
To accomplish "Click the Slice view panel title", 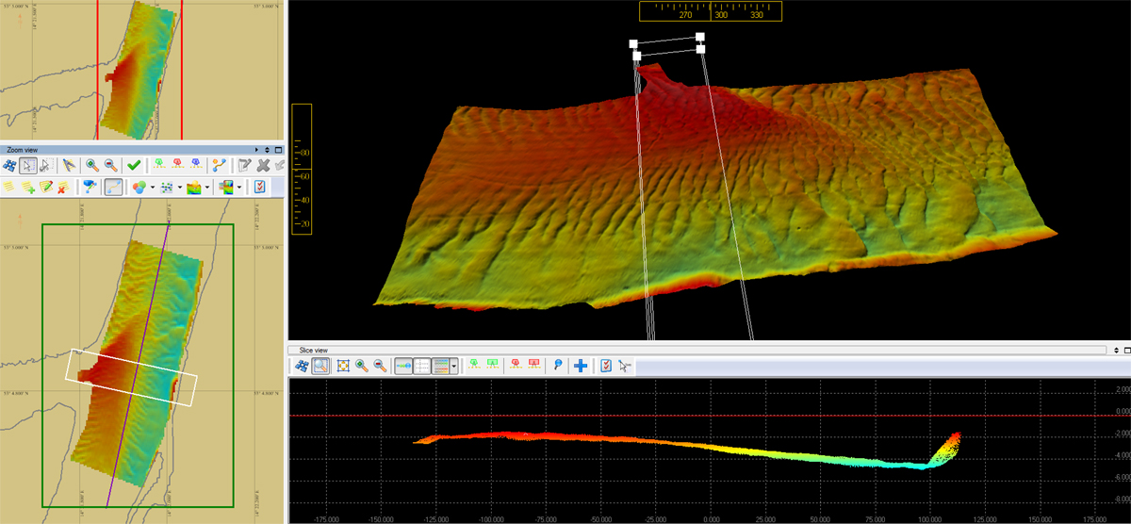I will pos(312,350).
